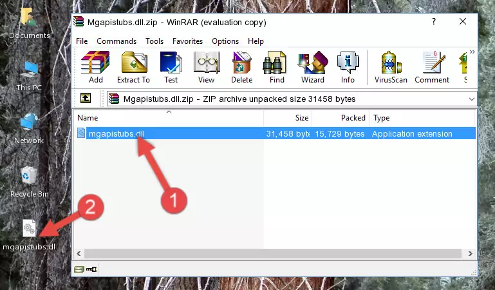Click the horizontal scrollbar left arrow

coord(79,253)
